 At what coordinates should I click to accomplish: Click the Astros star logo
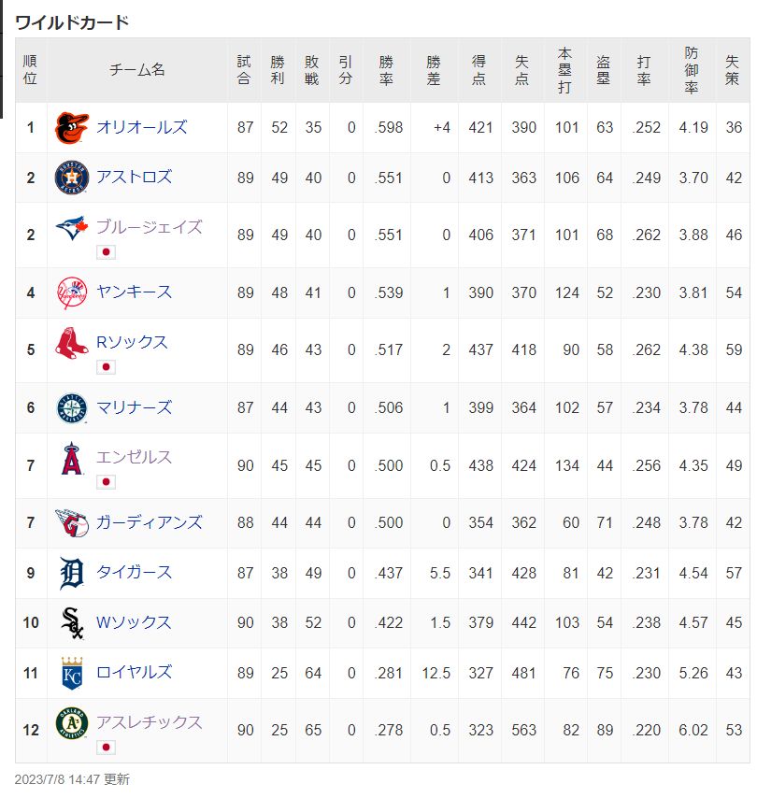[x=72, y=178]
